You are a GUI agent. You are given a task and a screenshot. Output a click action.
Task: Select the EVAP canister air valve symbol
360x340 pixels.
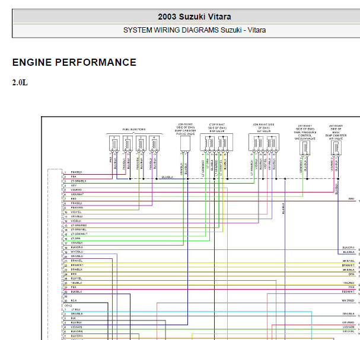click(336, 148)
